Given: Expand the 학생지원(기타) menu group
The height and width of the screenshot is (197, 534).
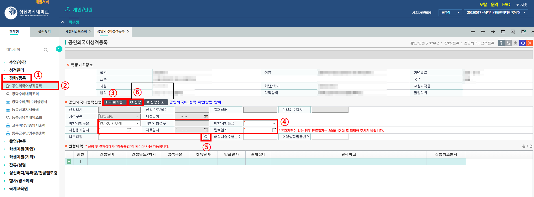Looking at the screenshot, I should (22, 157).
